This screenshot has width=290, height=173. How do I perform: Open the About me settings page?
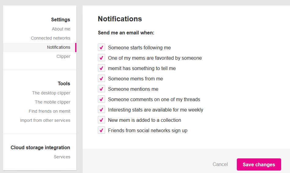61,29
